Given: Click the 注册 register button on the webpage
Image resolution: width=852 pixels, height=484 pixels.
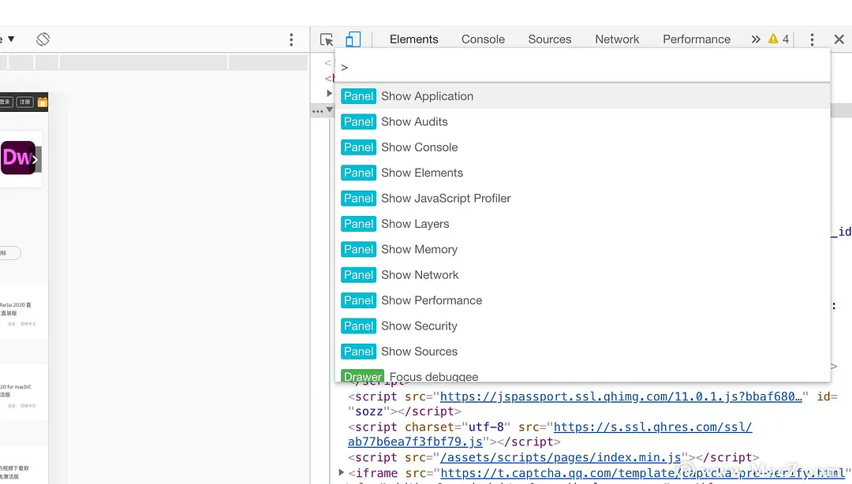Looking at the screenshot, I should click(x=25, y=102).
